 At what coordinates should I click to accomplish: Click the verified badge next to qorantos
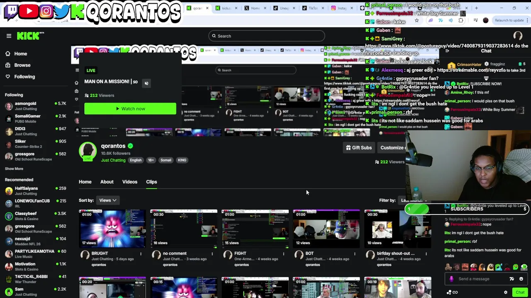[x=130, y=146]
